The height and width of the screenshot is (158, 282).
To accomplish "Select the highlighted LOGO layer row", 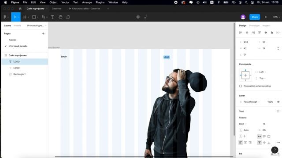I will point(25,61).
